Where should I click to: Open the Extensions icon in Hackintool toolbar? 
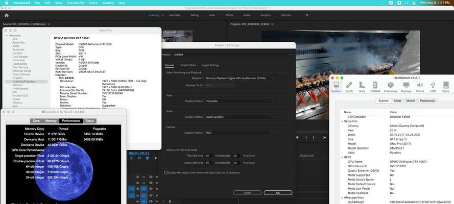point(390,87)
